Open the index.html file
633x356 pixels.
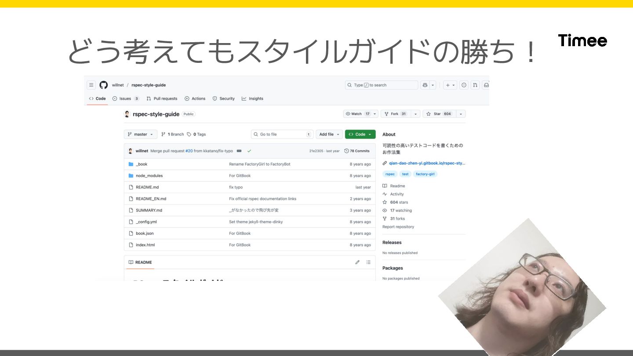click(x=146, y=245)
